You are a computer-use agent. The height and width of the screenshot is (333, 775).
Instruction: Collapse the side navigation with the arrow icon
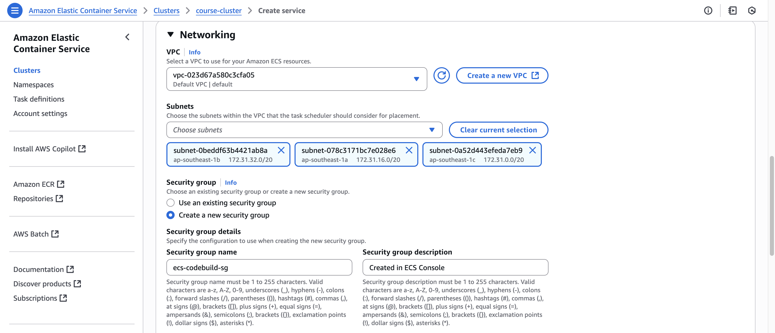coord(127,37)
